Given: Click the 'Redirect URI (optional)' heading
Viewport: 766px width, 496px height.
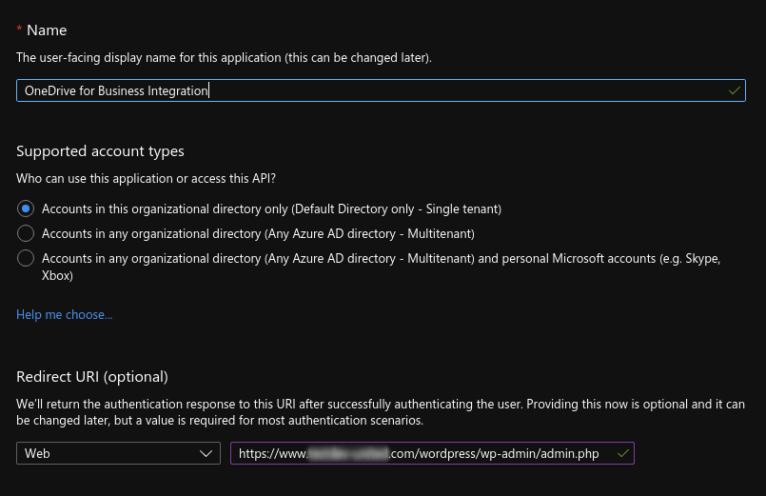Looking at the screenshot, I should pos(91,377).
